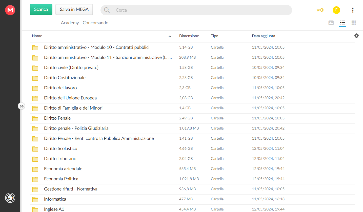Open the yellow account avatar
Viewport: 363px width, 212px height.
336,10
